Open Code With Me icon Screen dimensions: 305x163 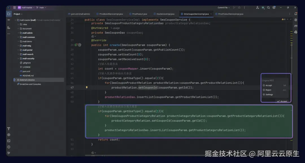(x=257, y=8)
